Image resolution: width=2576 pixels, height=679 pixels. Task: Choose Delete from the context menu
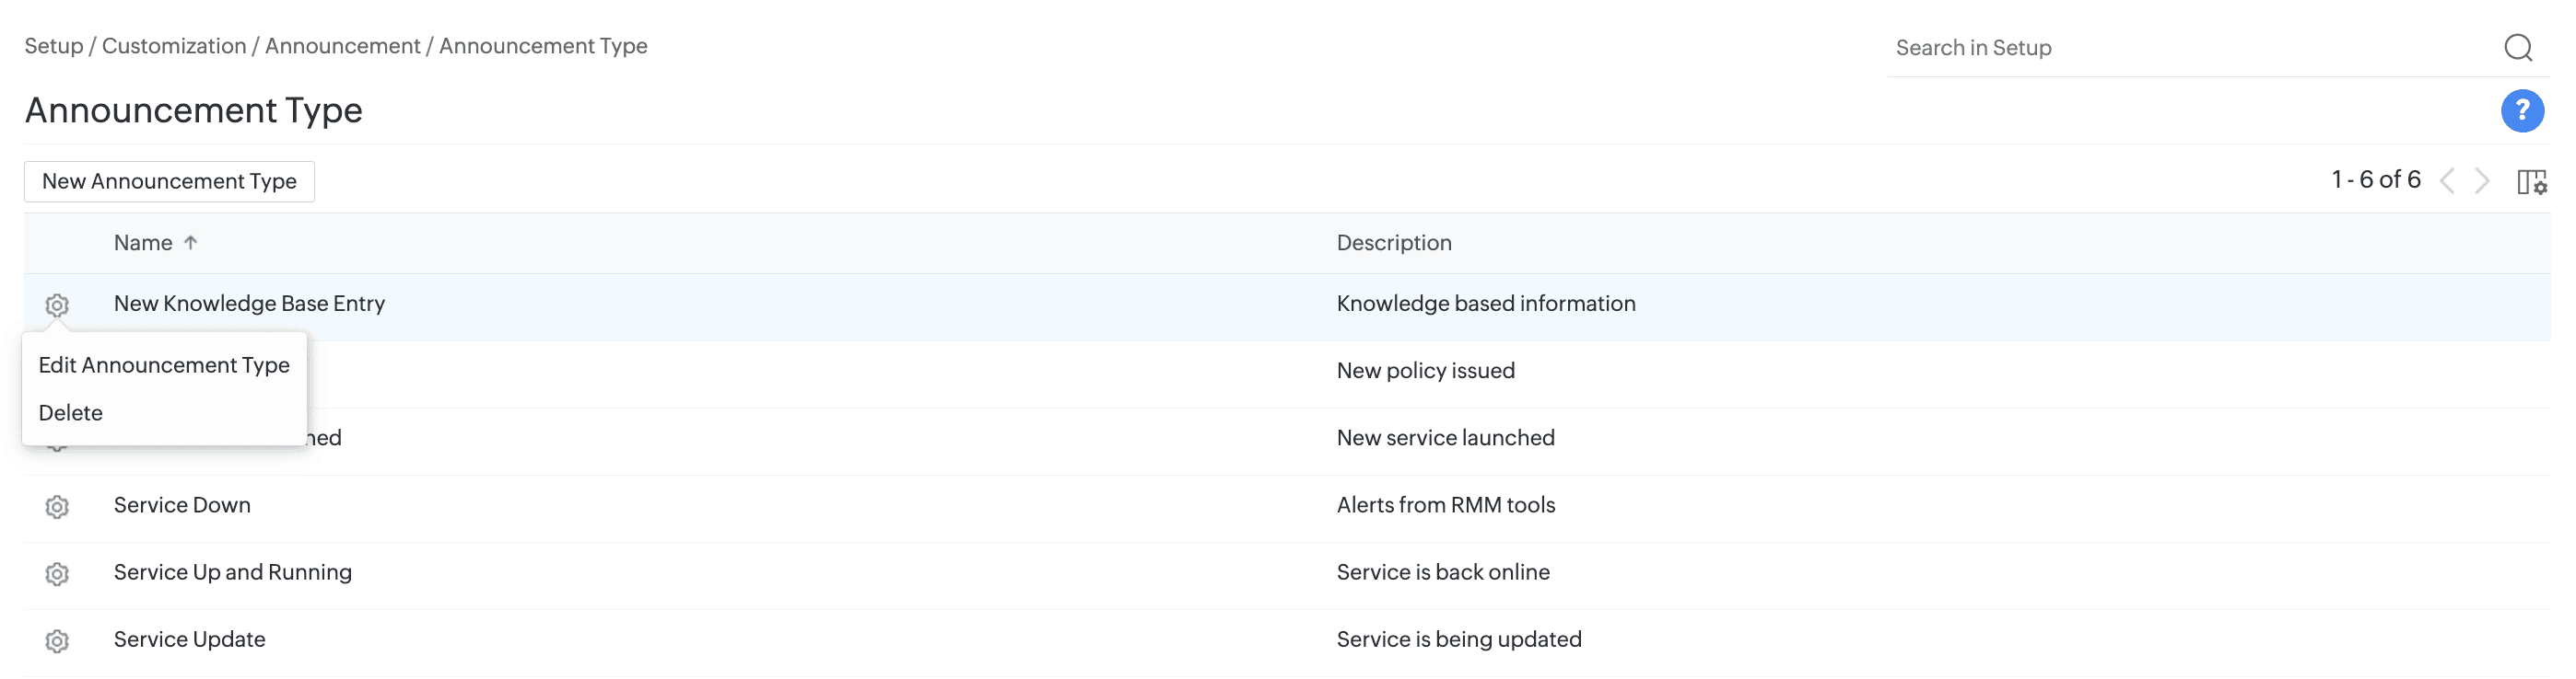click(71, 412)
